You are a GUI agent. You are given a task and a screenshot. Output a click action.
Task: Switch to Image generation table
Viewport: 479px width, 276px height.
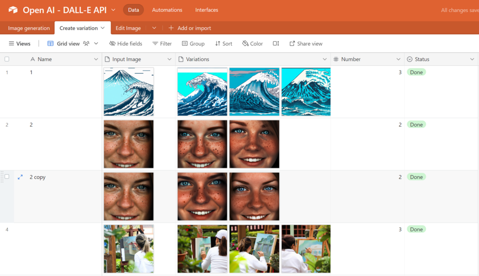[29, 28]
